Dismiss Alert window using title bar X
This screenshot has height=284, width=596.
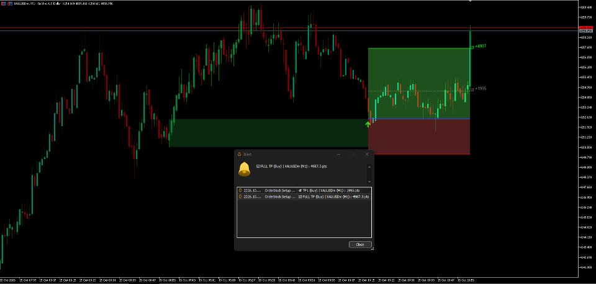(367, 154)
